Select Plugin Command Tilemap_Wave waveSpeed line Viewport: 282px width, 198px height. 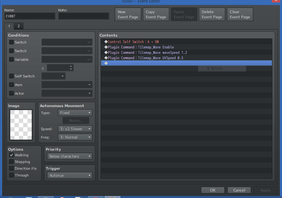pos(186,52)
